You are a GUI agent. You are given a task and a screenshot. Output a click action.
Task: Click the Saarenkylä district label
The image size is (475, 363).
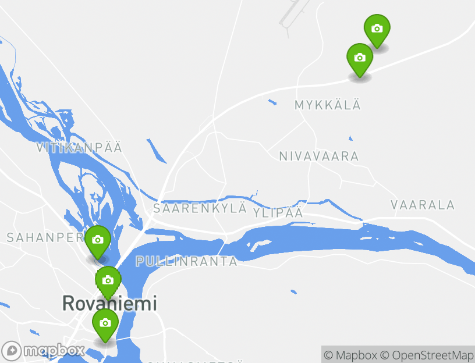(x=200, y=208)
